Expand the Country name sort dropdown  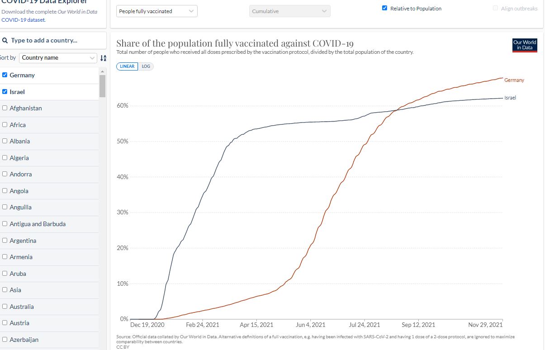(58, 58)
